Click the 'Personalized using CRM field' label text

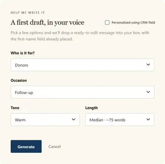coord(133,23)
